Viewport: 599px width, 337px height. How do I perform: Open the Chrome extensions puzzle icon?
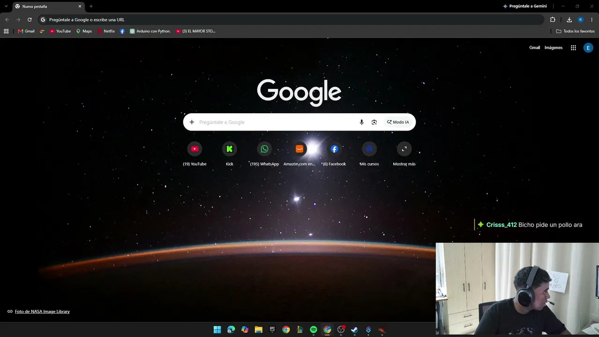pyautogui.click(x=553, y=20)
